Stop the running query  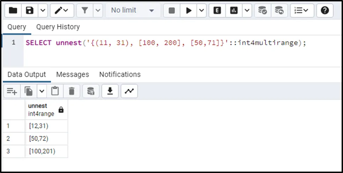172,11
